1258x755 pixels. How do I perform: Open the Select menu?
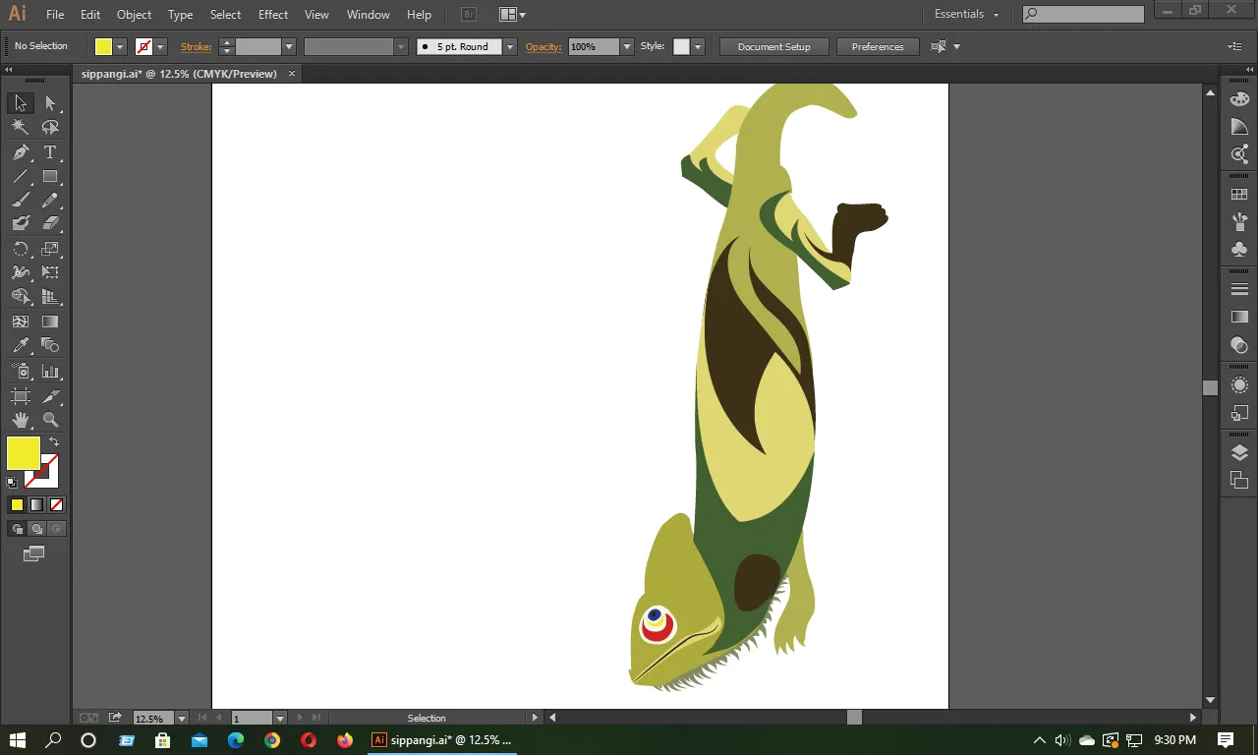click(225, 15)
